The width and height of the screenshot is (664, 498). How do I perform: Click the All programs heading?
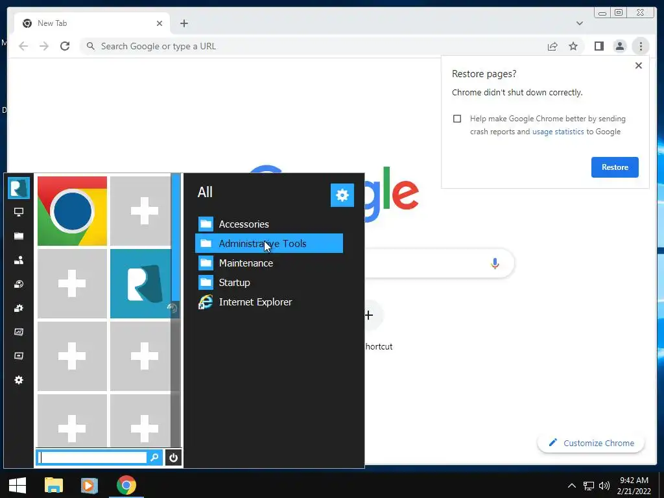click(205, 192)
